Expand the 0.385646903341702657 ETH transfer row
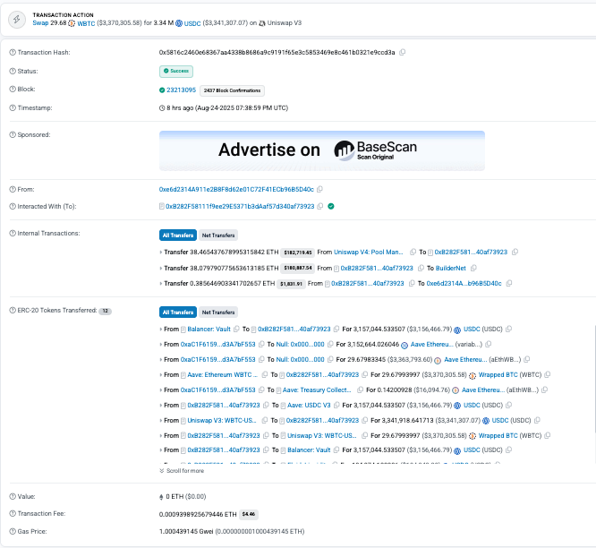The width and height of the screenshot is (596, 548). 161,283
